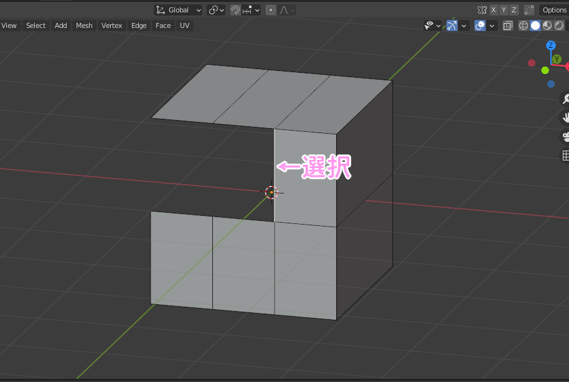Screen dimensions: 569x382
Task: Click the mesh symmetry butterfly icon
Action: pos(482,10)
